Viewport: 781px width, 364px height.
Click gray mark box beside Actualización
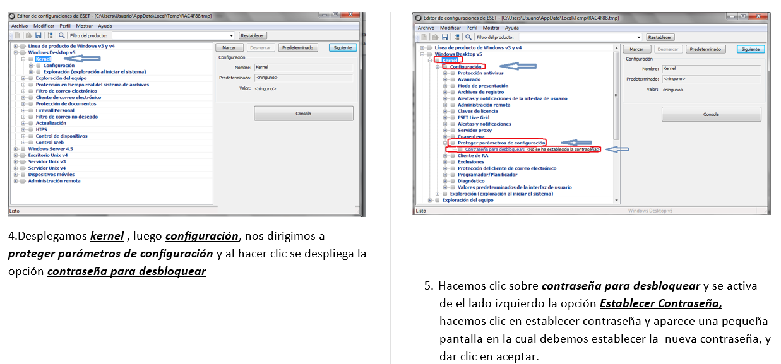[x=31, y=123]
